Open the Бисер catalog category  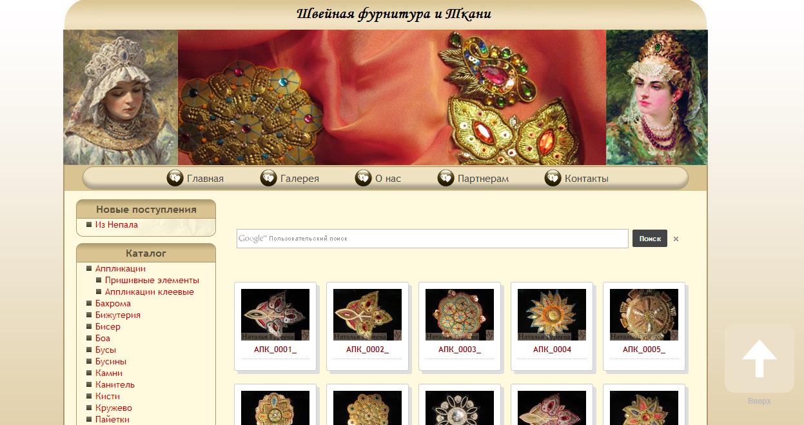(x=108, y=327)
